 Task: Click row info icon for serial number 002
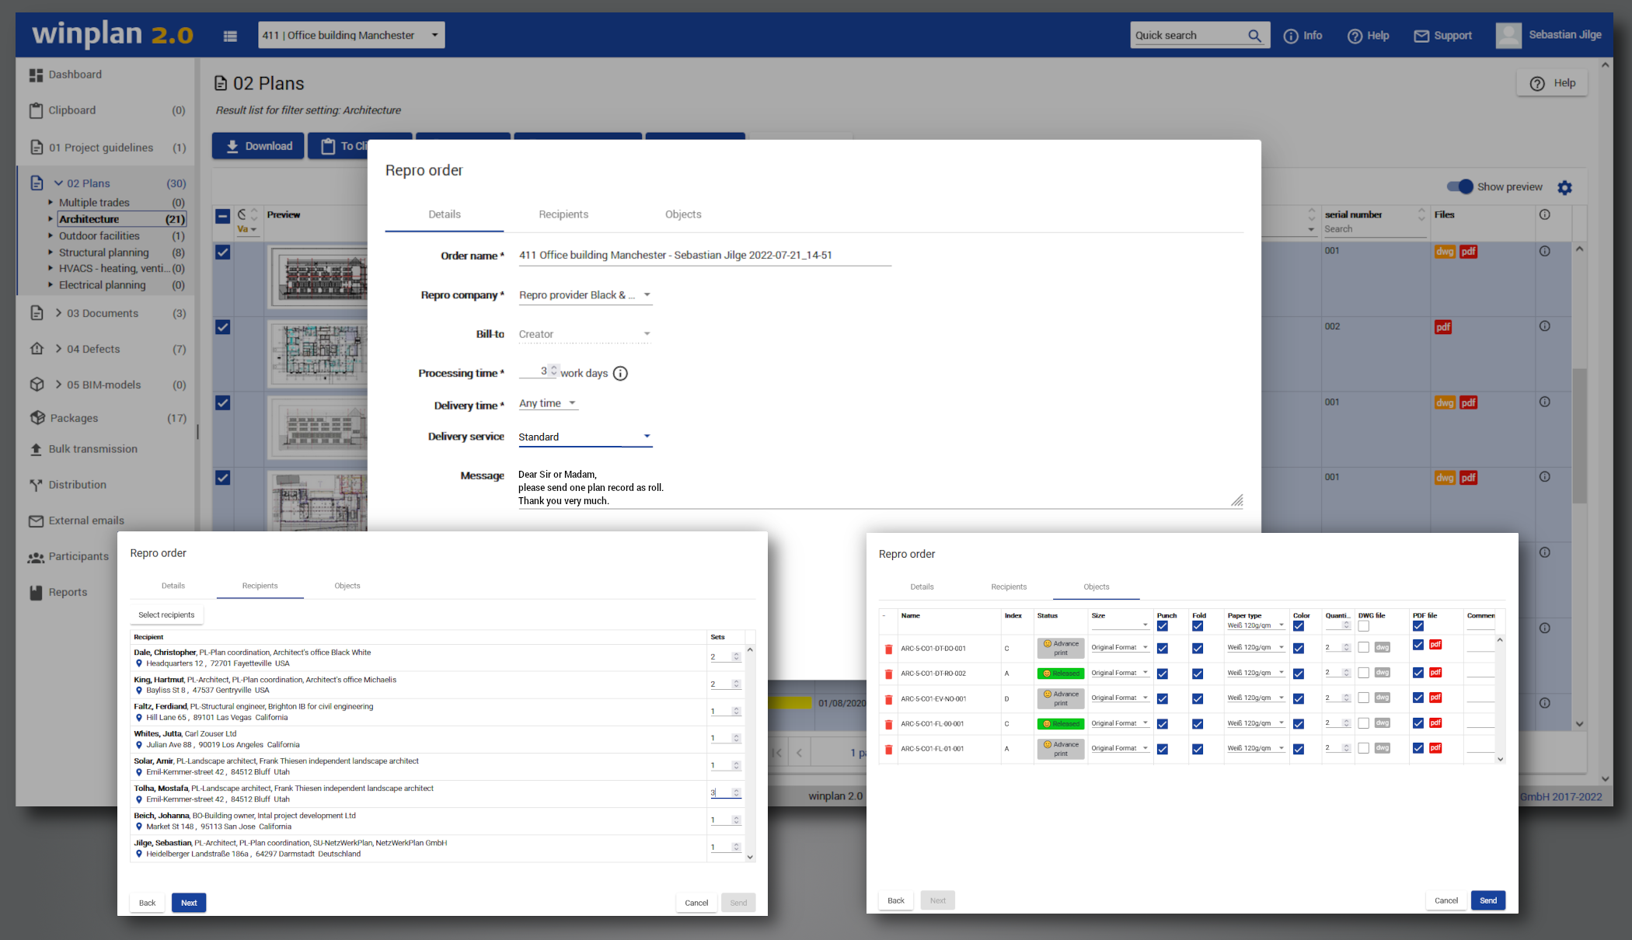tap(1545, 326)
